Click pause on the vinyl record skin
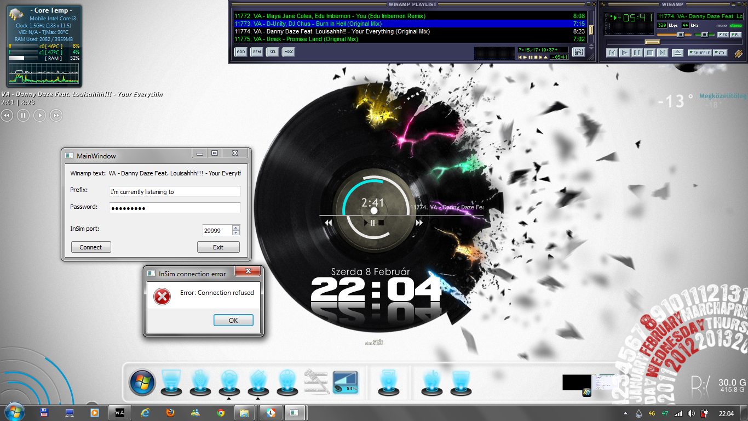The width and height of the screenshot is (748, 421). pos(373,223)
